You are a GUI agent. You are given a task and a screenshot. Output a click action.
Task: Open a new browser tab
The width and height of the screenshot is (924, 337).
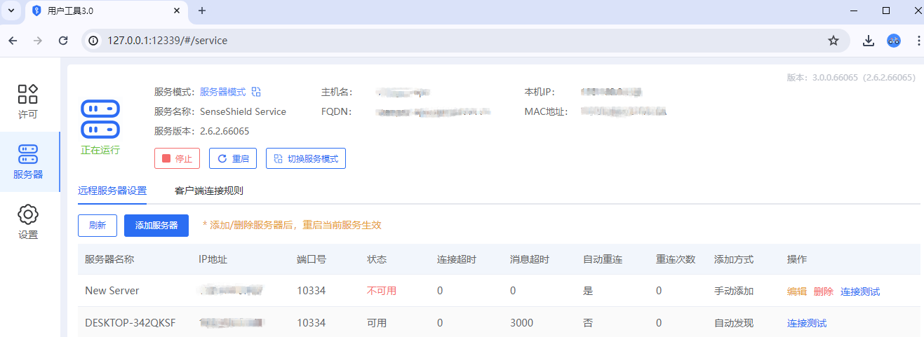[202, 11]
